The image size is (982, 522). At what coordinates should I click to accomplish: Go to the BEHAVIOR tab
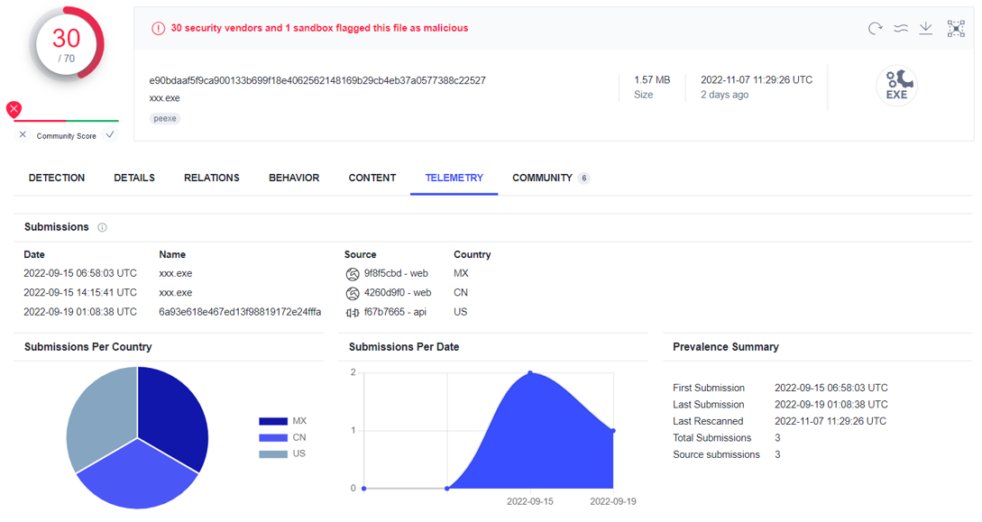294,178
